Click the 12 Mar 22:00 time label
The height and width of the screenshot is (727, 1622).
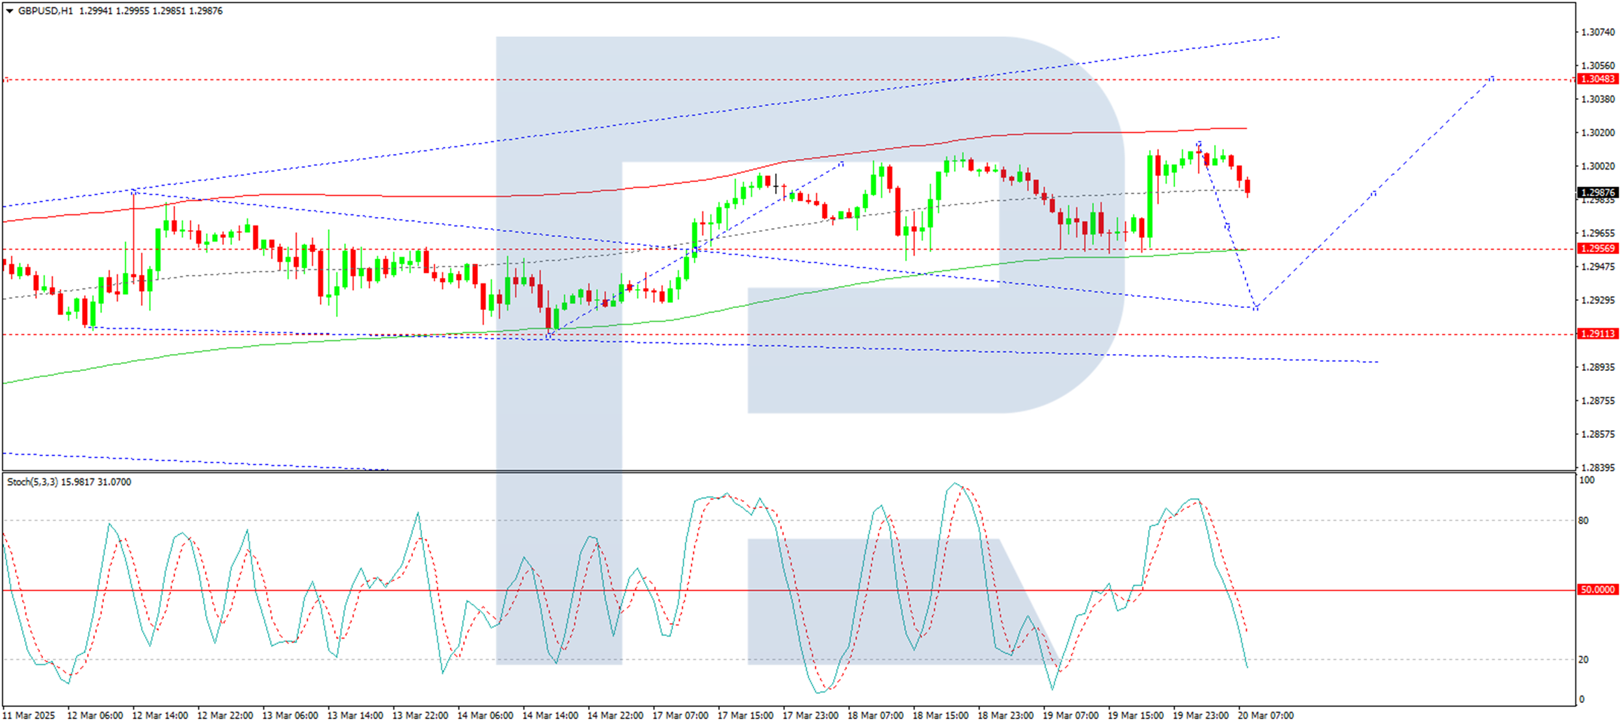pos(225,715)
